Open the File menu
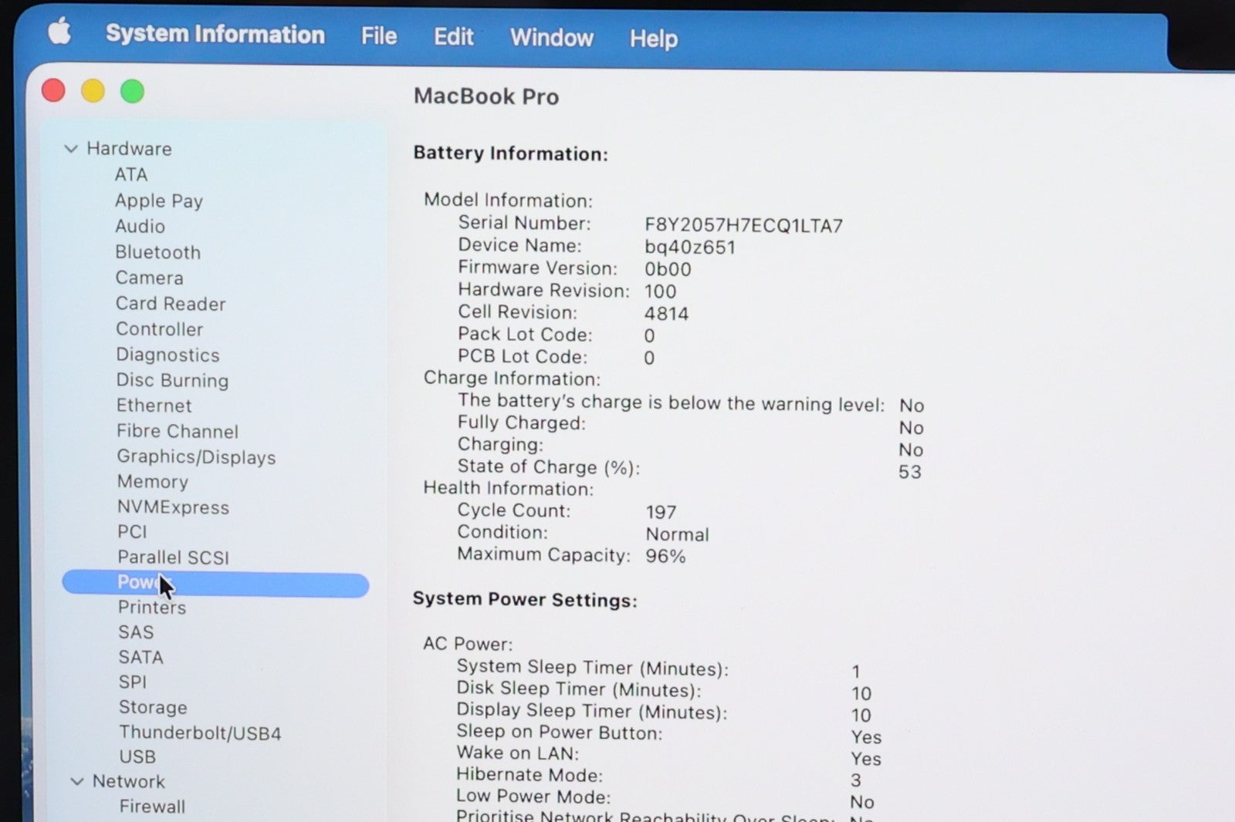This screenshot has width=1235, height=822. pyautogui.click(x=378, y=35)
